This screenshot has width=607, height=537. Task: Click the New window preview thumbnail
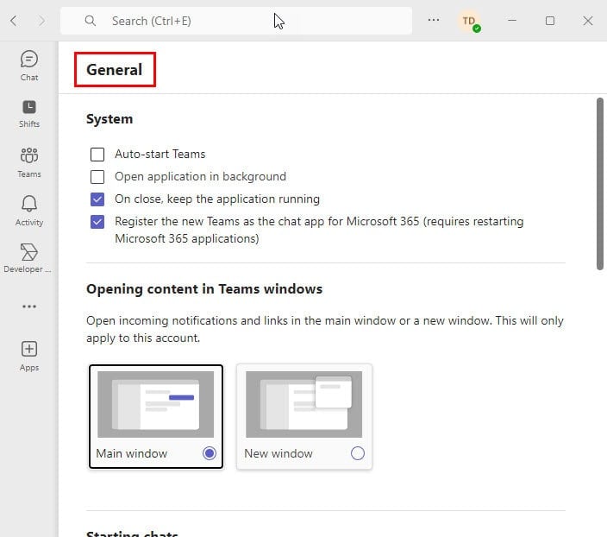[x=303, y=404]
